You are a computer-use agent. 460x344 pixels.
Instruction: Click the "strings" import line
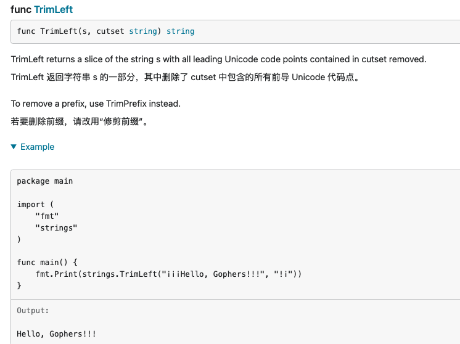tap(56, 227)
